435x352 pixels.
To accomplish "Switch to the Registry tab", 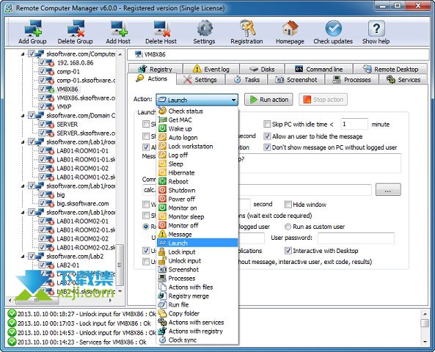I will coord(156,69).
